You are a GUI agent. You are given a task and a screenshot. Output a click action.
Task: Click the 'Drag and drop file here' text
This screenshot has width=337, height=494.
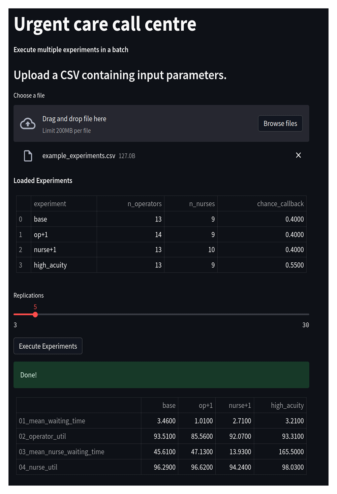(x=74, y=119)
